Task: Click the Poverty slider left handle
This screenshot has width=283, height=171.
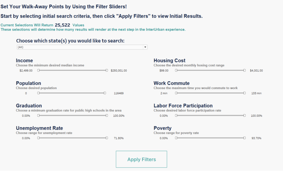Action: (176, 138)
